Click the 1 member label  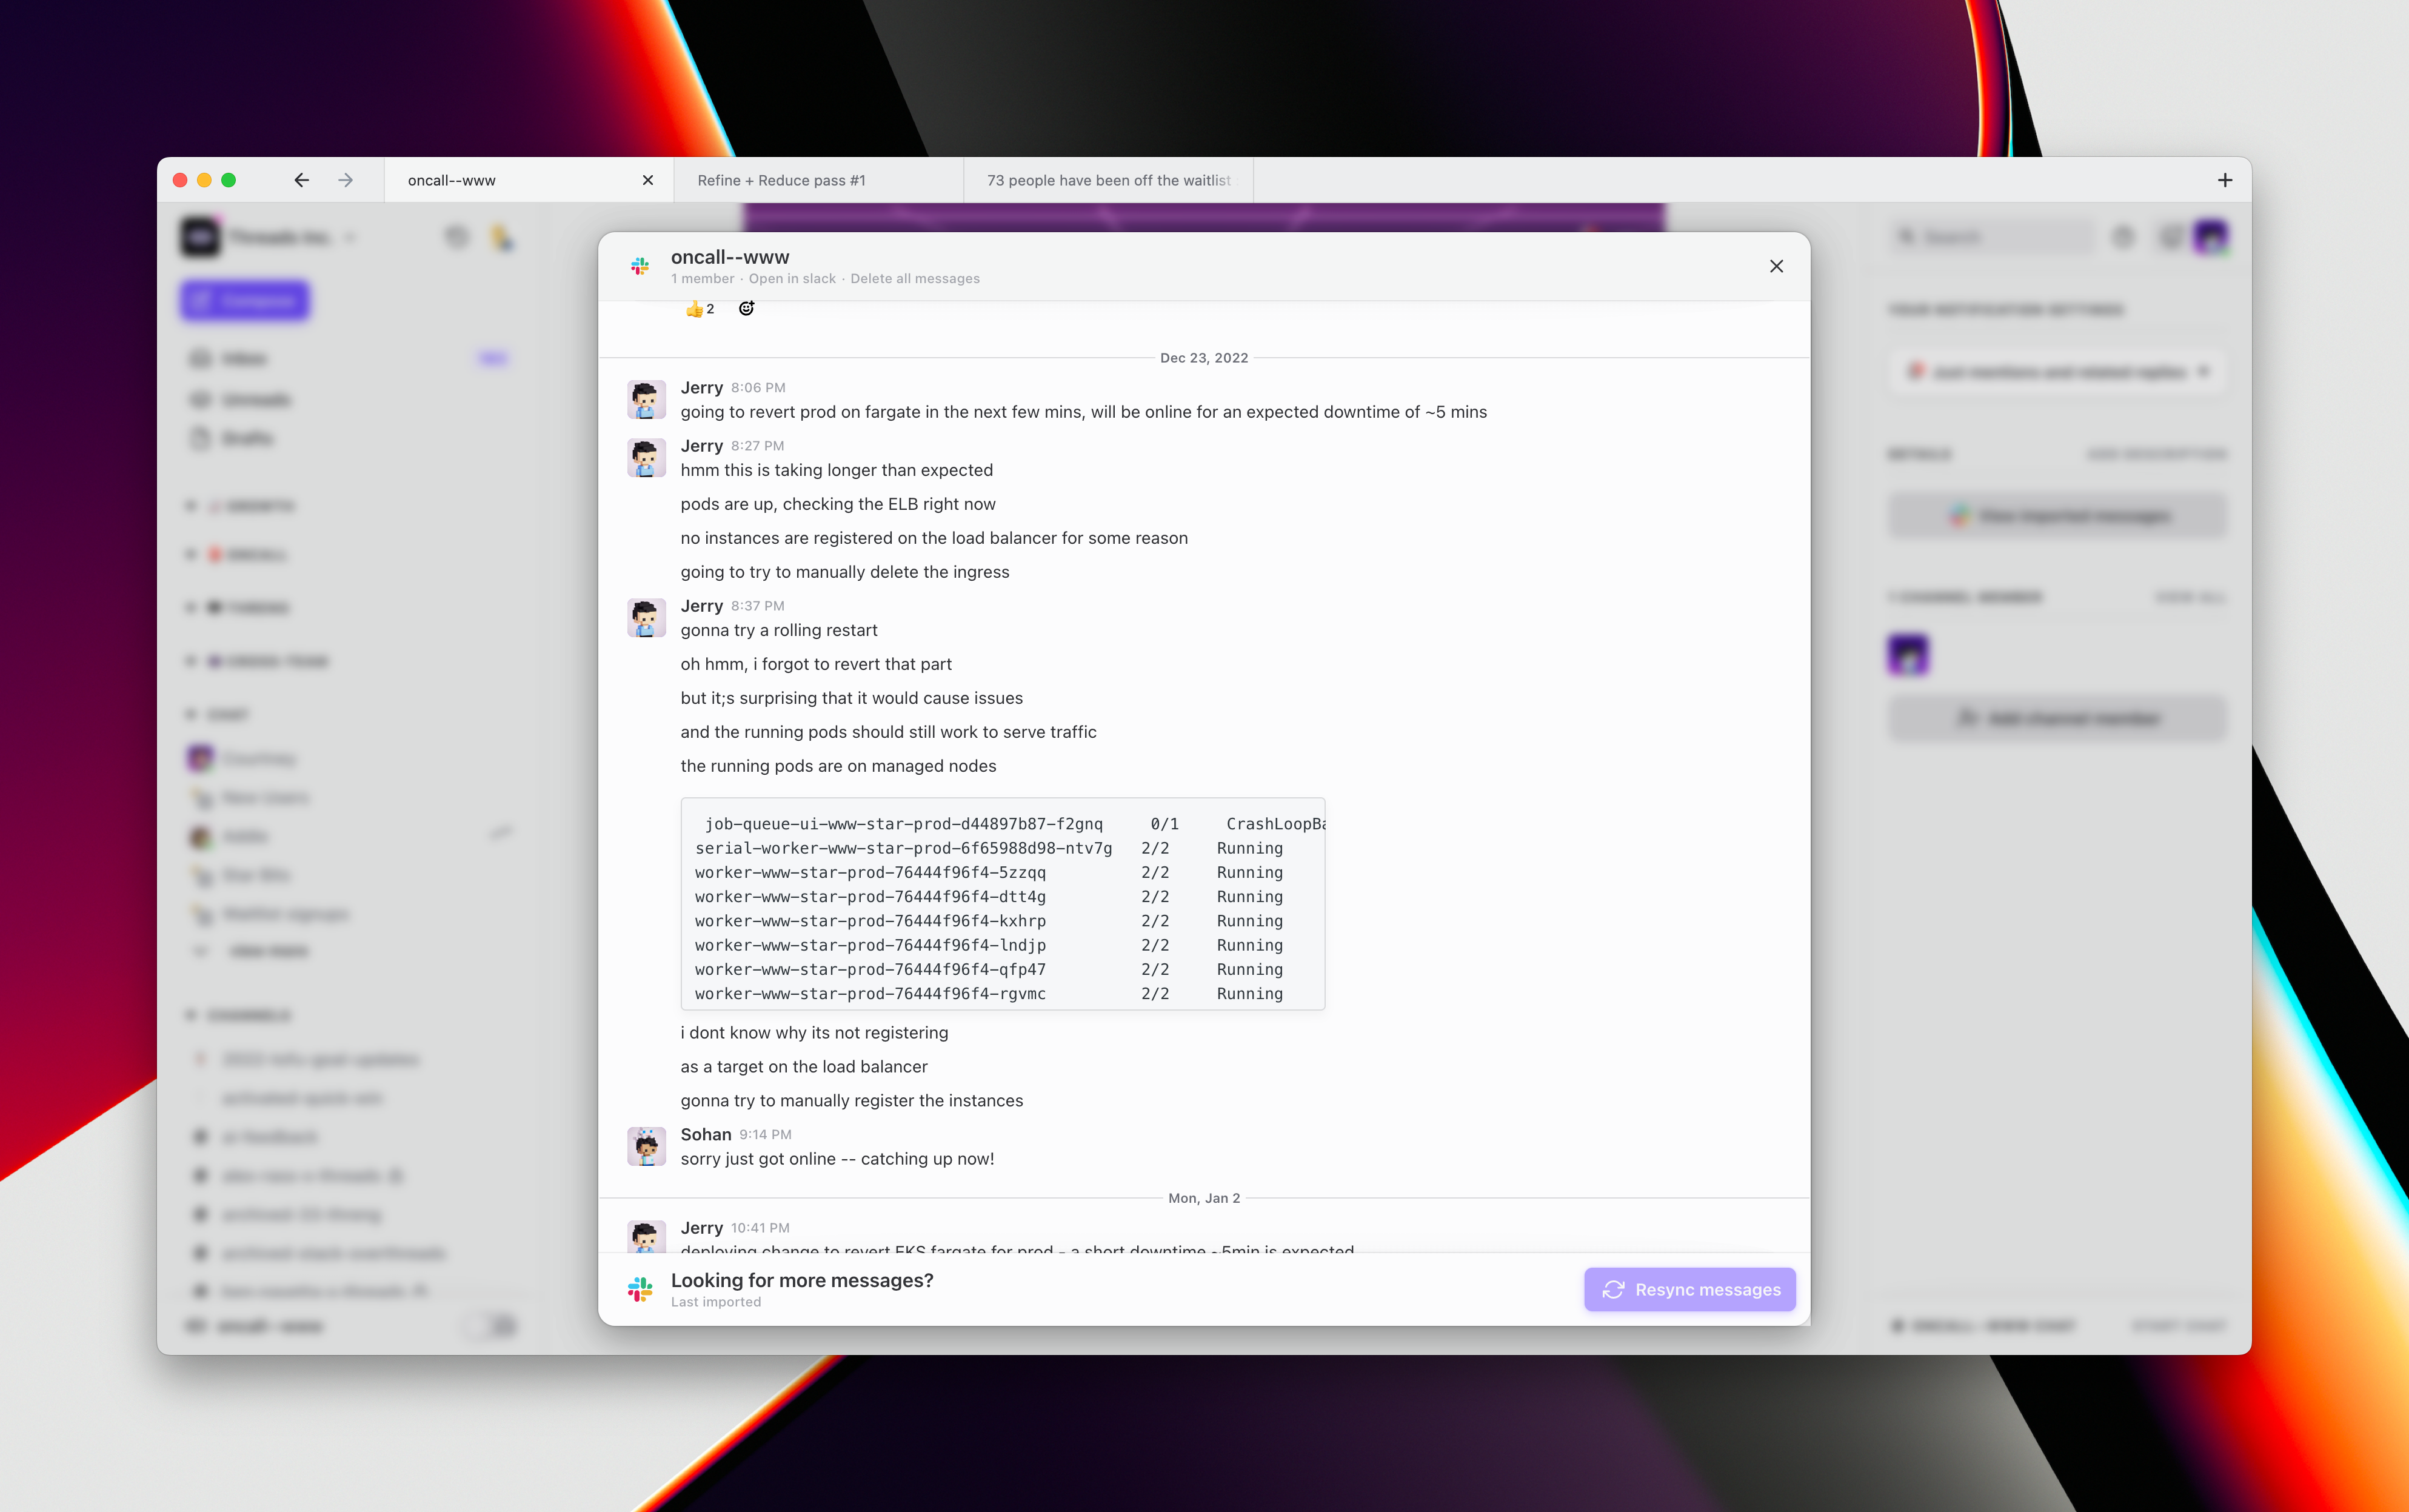point(702,279)
